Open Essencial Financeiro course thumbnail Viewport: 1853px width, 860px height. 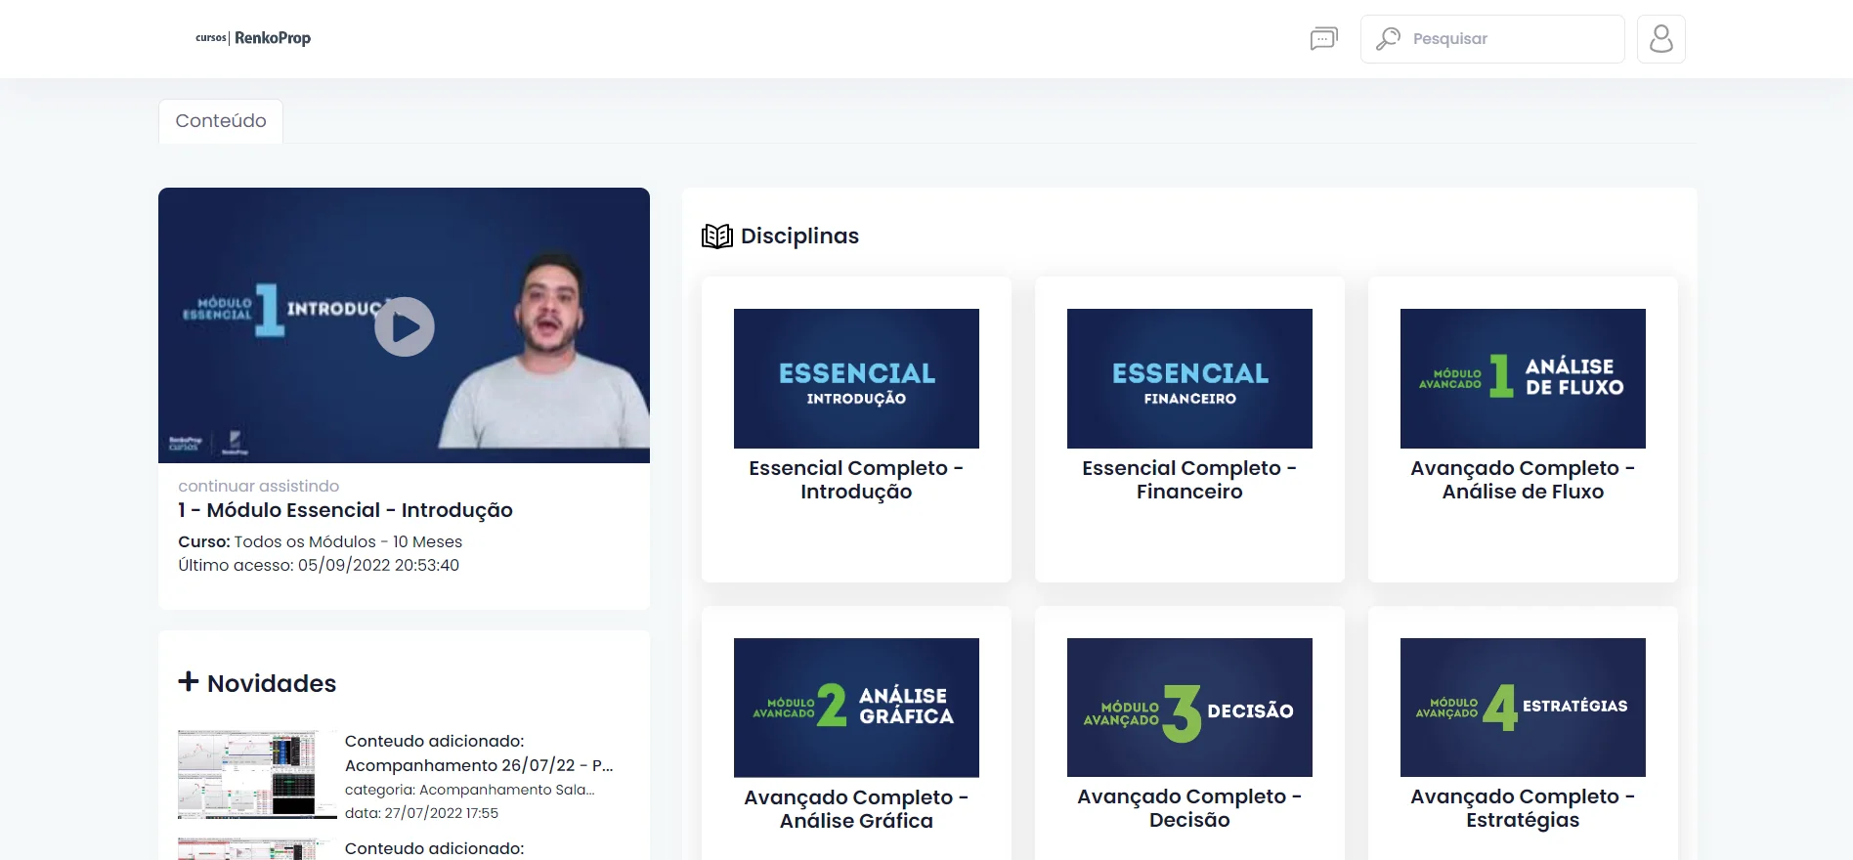pos(1189,378)
